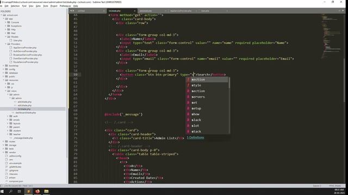The image size is (348, 195).
Task: Click the public folder icon
Action: 7,76
